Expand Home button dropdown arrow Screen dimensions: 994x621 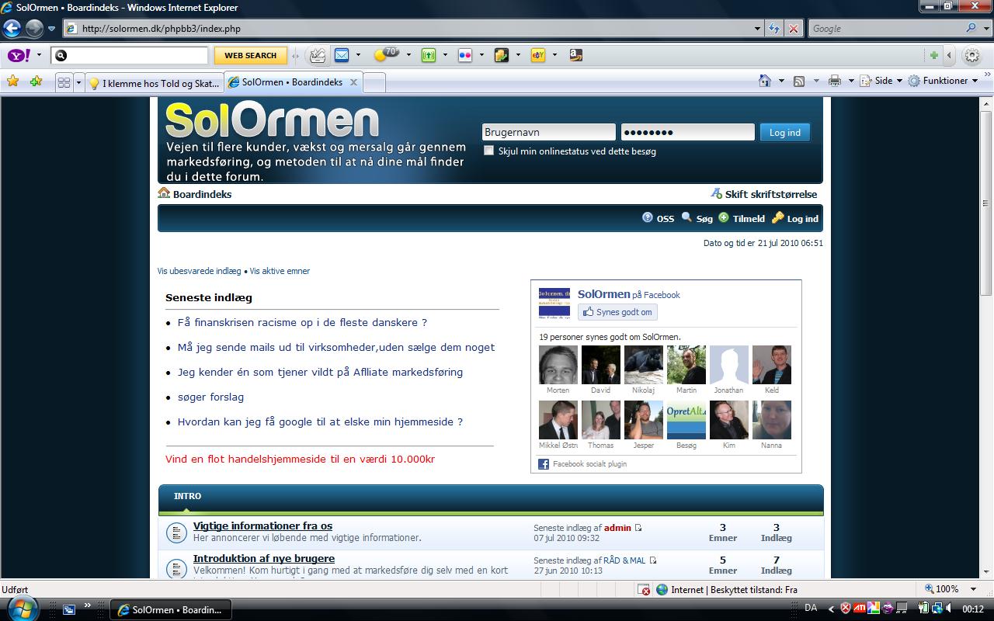click(x=780, y=81)
